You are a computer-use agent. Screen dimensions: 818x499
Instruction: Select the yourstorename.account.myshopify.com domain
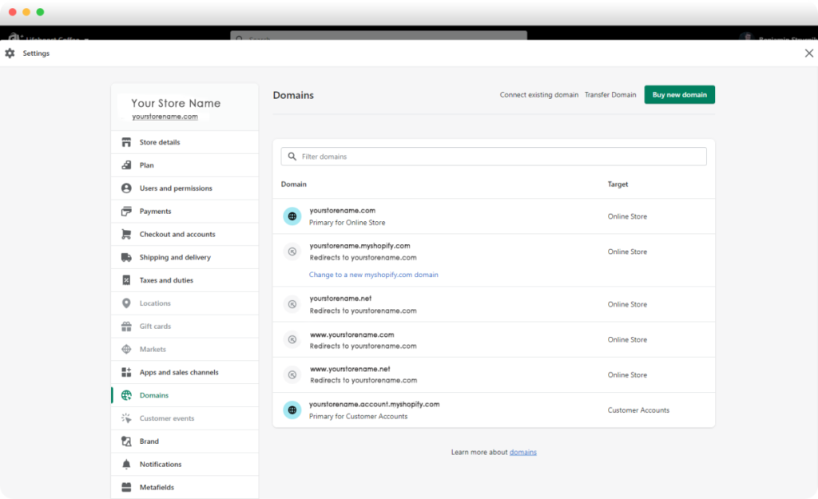coord(375,404)
